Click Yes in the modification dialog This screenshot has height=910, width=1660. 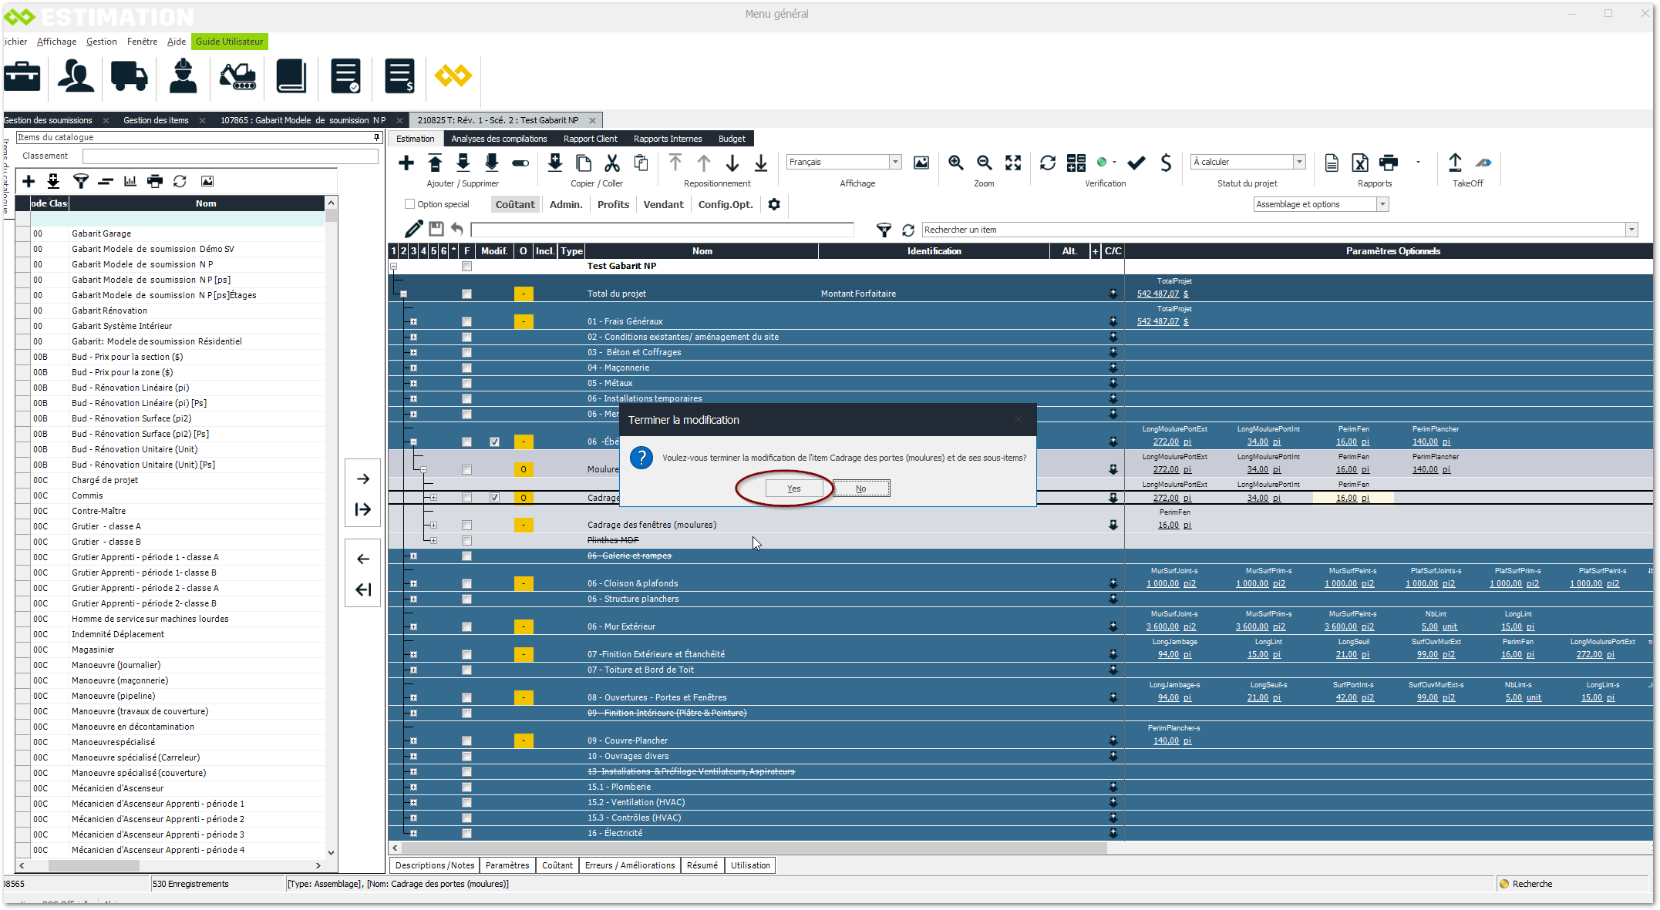point(793,489)
